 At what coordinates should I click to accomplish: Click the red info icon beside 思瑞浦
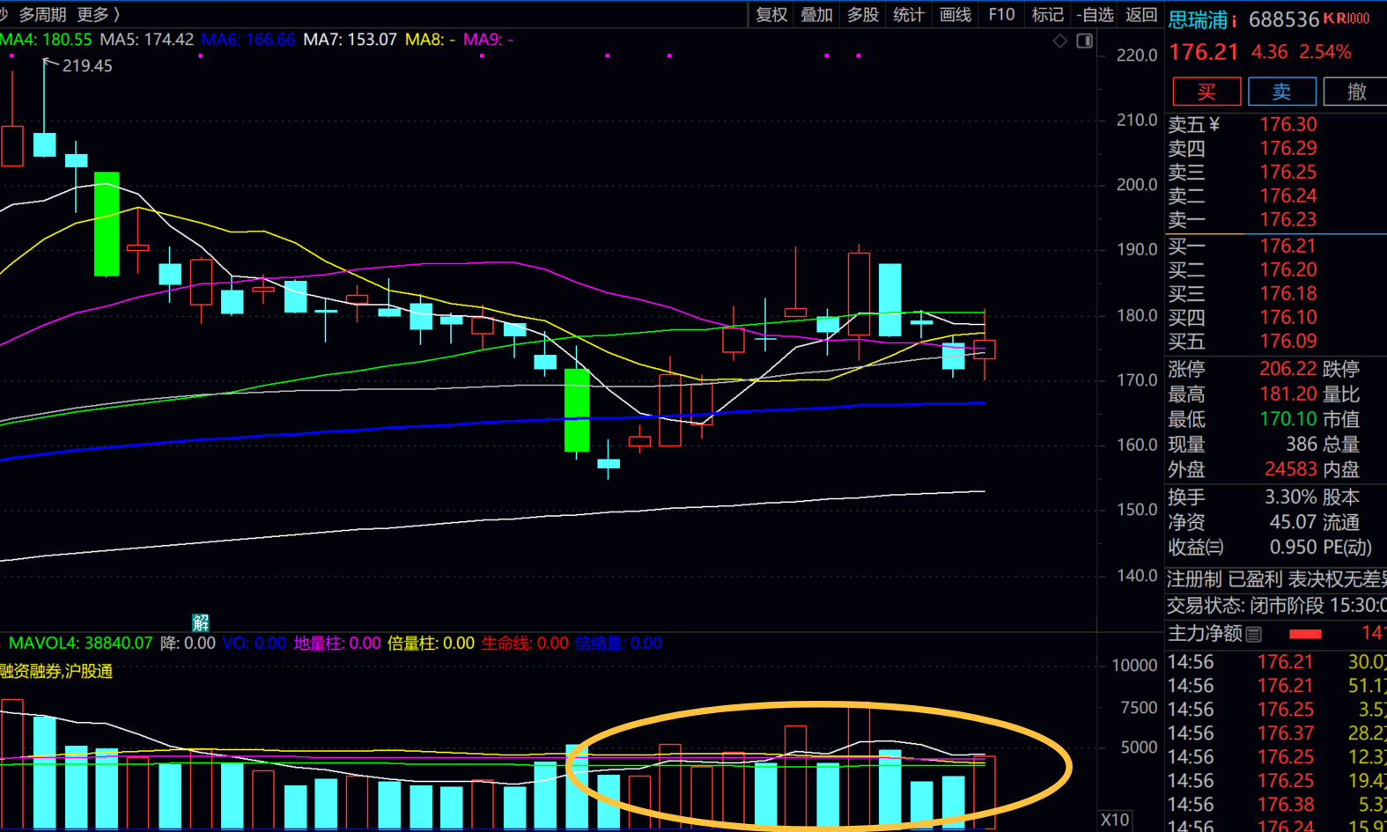point(1234,20)
